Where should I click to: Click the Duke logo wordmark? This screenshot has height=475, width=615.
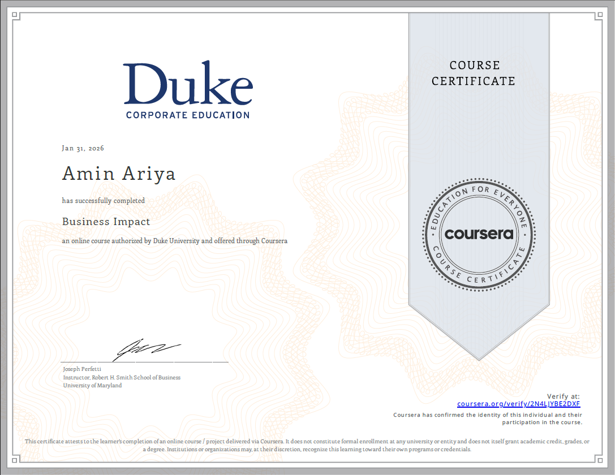tap(188, 83)
